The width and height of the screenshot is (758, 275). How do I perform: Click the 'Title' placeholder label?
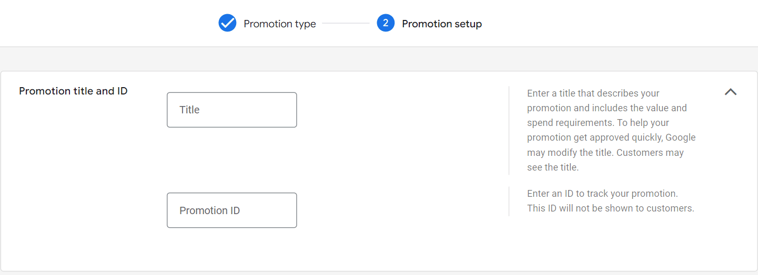click(189, 110)
